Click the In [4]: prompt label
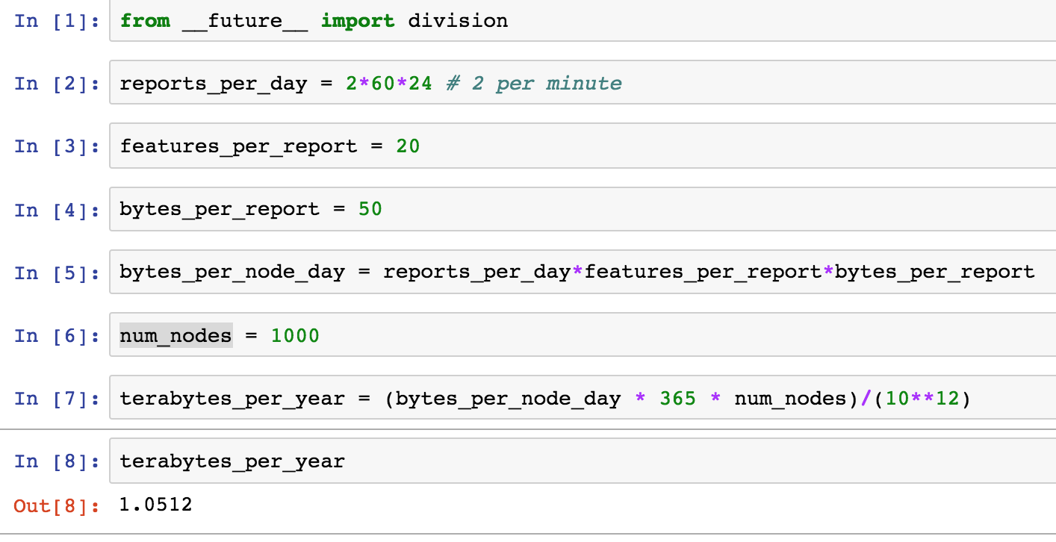Screen dimensions: 1056x542 57,209
